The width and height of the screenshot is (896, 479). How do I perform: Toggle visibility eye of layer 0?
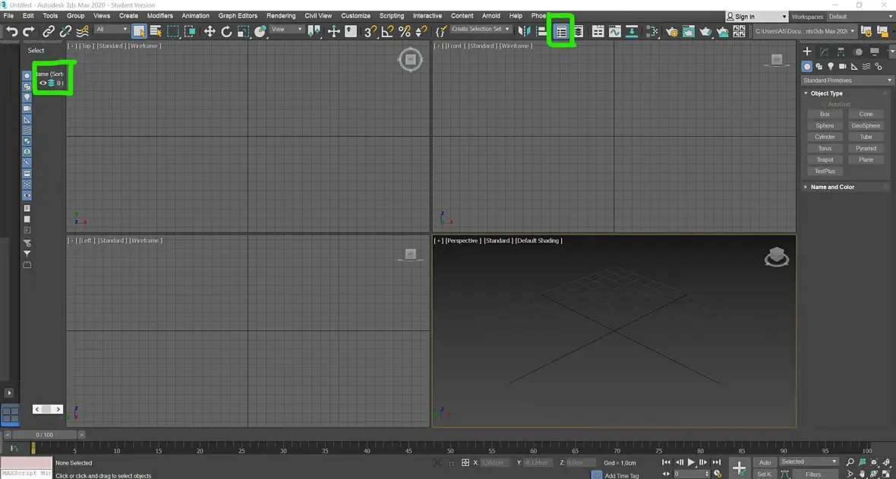click(43, 84)
